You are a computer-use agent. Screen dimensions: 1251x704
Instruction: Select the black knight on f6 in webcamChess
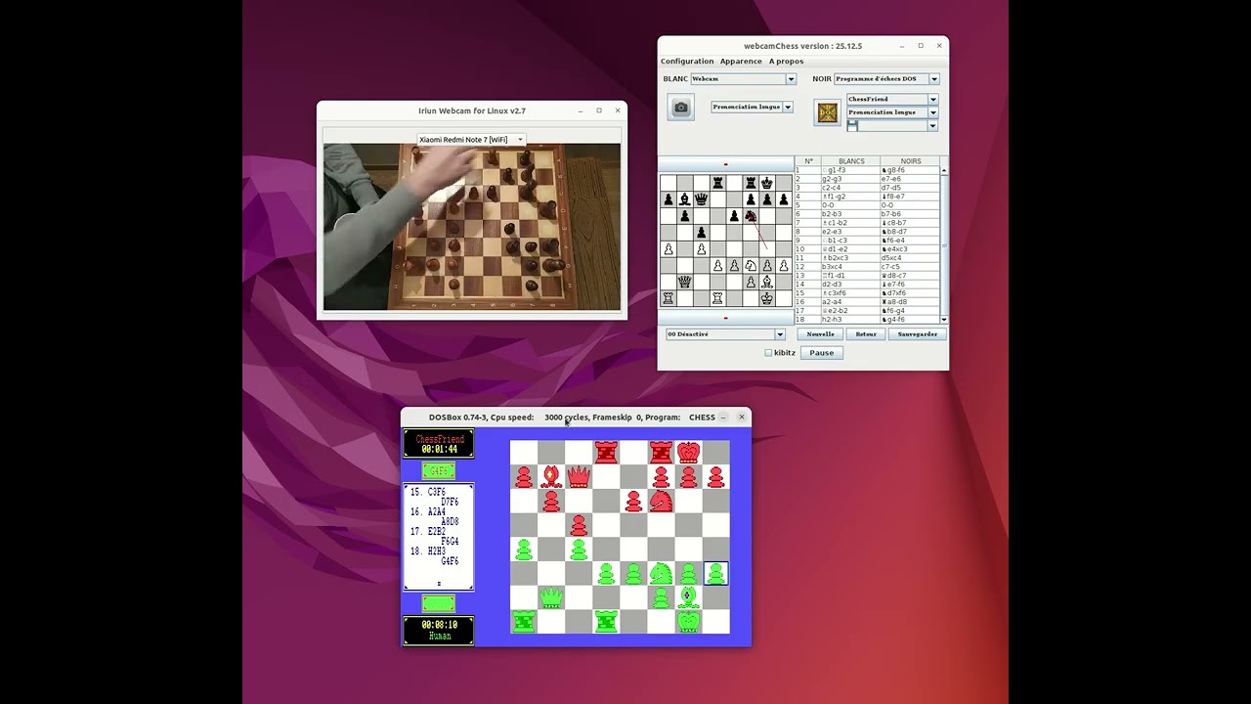[x=750, y=216]
